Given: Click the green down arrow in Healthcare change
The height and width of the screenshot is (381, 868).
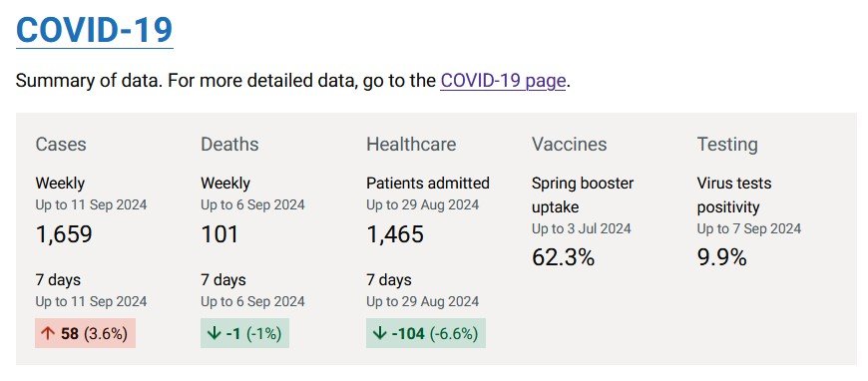Looking at the screenshot, I should [379, 334].
